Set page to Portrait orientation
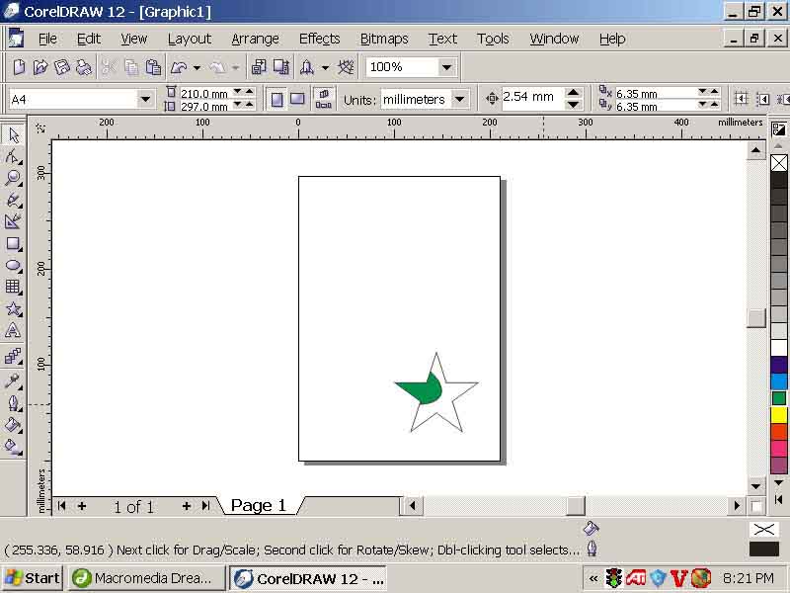 pyautogui.click(x=277, y=100)
